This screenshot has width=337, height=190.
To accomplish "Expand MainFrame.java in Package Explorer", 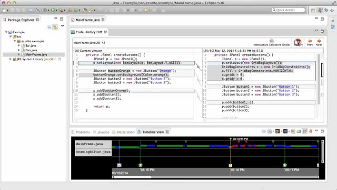I will (19, 55).
